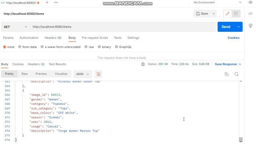Viewport: 256px width, 144px height.
Task: Open the code snippet panel icon
Action: (250, 14)
